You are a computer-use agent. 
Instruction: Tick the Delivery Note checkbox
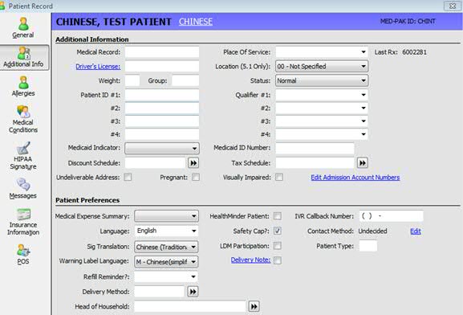tap(278, 260)
